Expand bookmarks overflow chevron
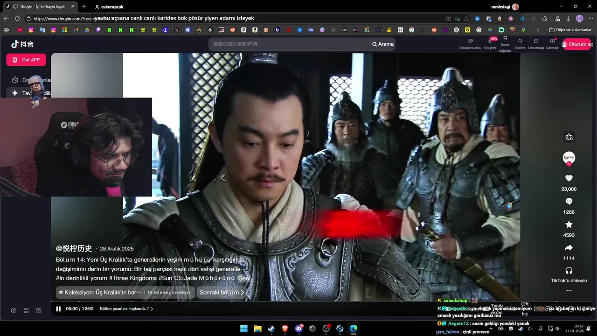Screen dimensions: 597x336 point(537,30)
